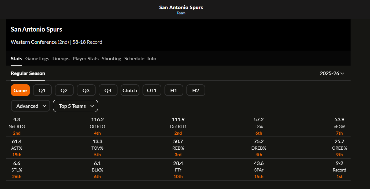This screenshot has width=370, height=189.
Task: Click the FTr rank 10th
Action: [x=178, y=177]
